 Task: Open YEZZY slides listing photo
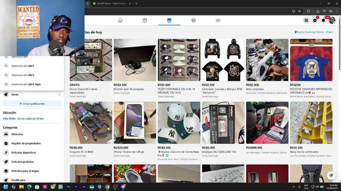pyautogui.click(x=179, y=60)
